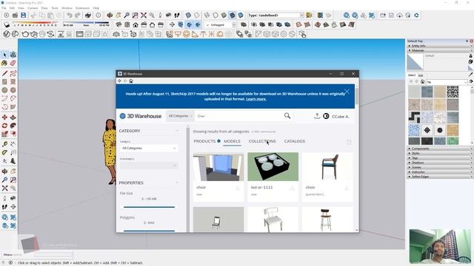This screenshot has height=266, width=474.
Task: Click the Iso view icon in views toolbar
Action: click(118, 24)
